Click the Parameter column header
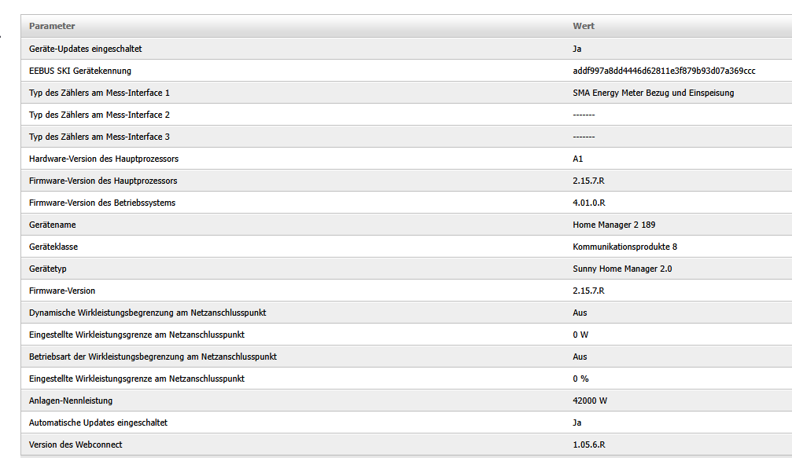 pyautogui.click(x=52, y=26)
